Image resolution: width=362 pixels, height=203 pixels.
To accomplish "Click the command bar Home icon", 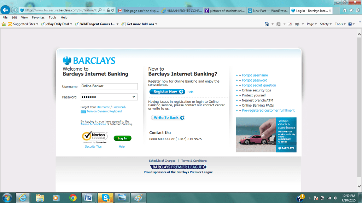I will (267, 24).
